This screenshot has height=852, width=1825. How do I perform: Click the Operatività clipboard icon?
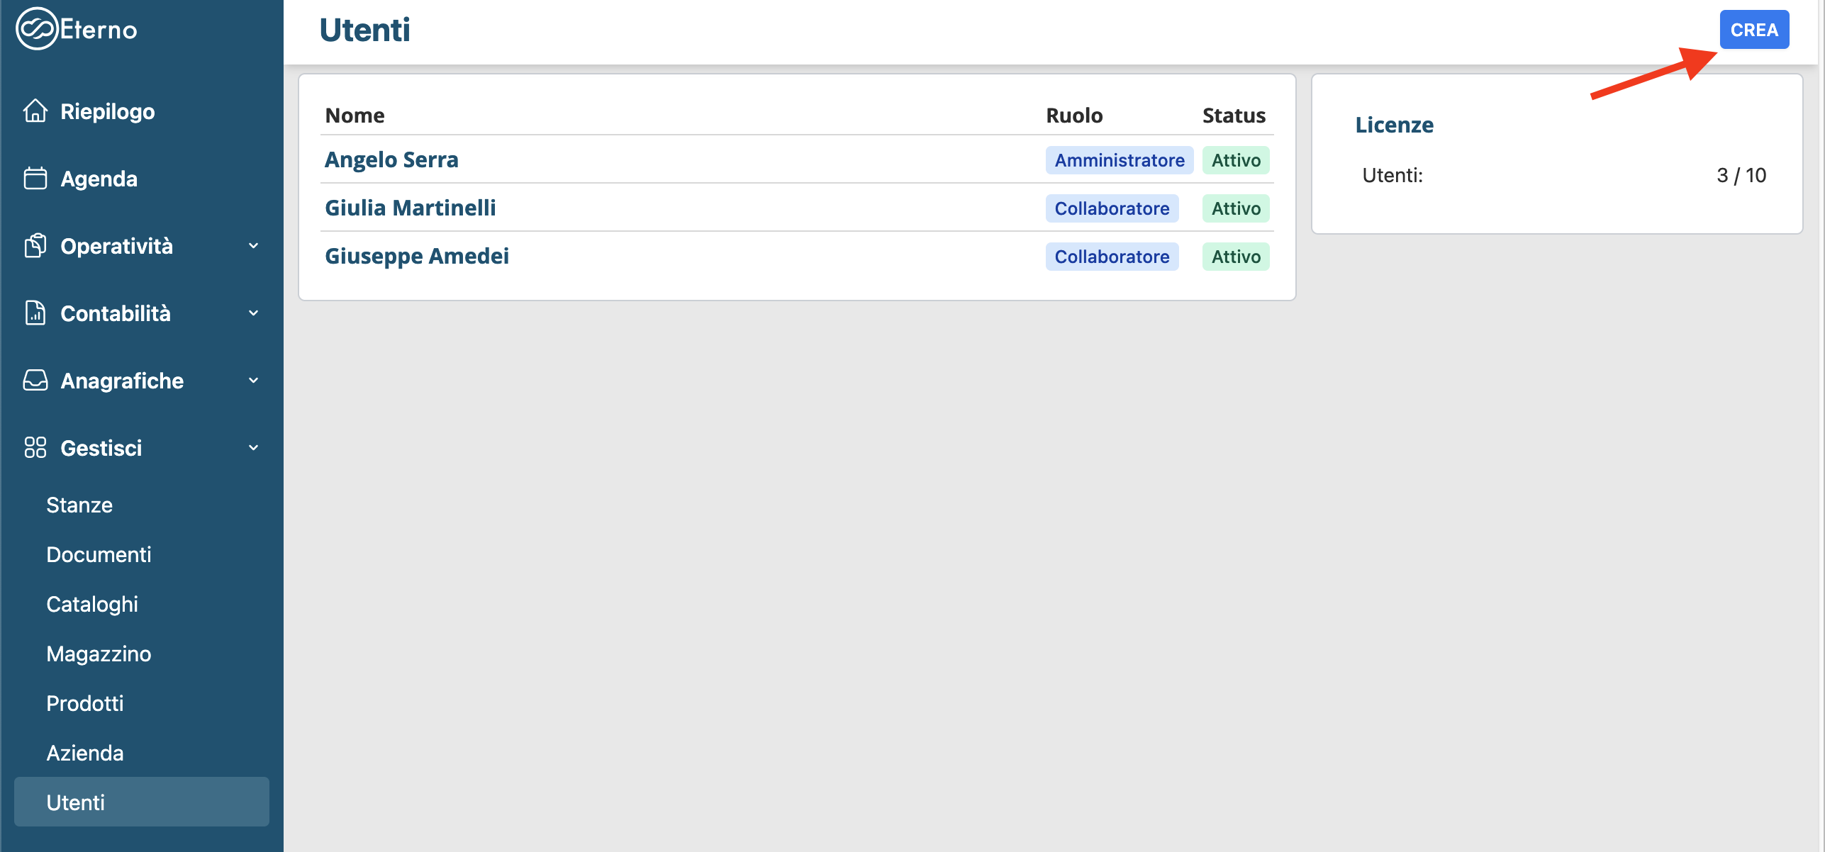pos(35,246)
